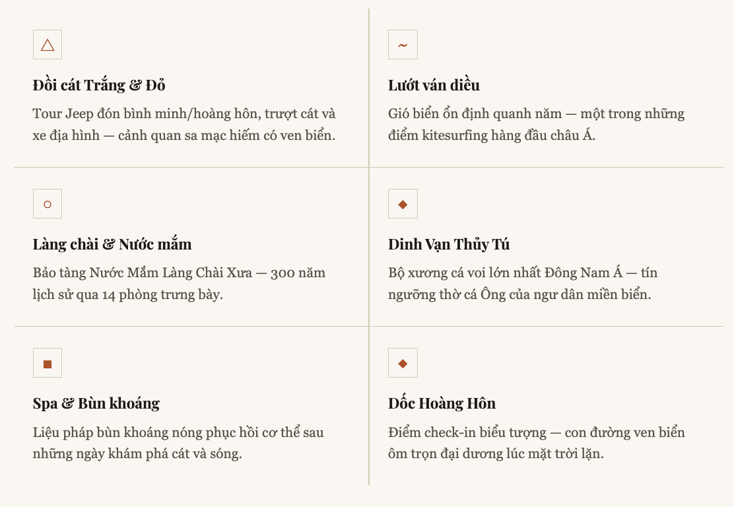734x507 pixels.
Task: Click the horizontal divider below Đồi cát card
Action: click(x=191, y=168)
